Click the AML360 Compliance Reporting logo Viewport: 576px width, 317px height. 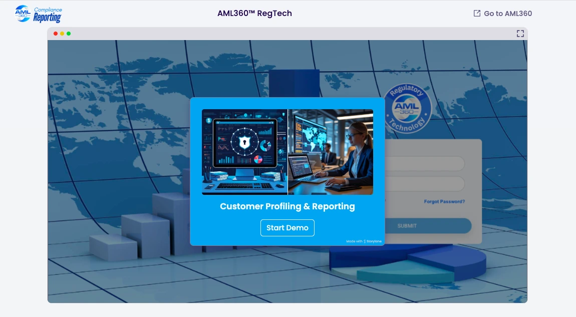pos(39,14)
